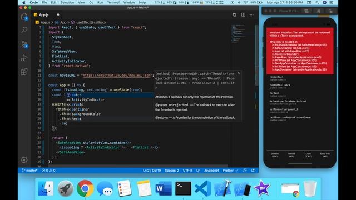Open the Help menu
Screen dimensions: 356x200
click(142, 2)
